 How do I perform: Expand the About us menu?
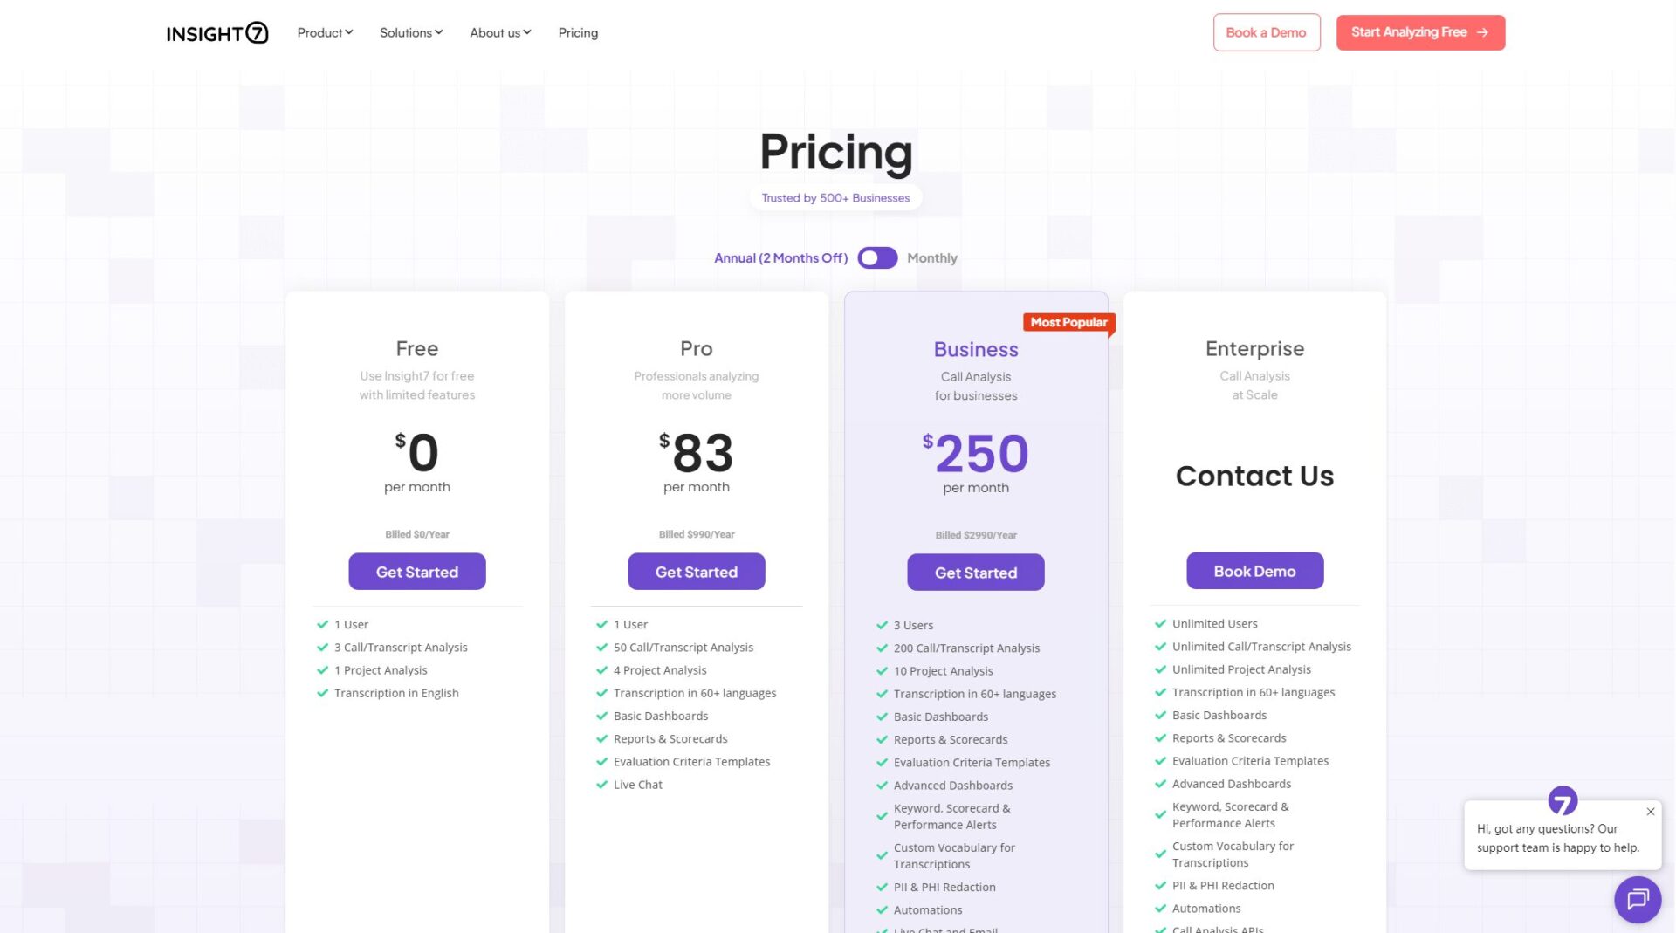pos(500,33)
